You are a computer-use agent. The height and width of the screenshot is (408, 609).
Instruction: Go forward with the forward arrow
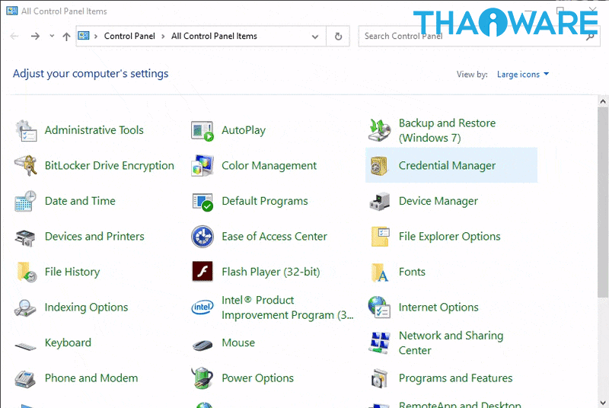tap(35, 37)
